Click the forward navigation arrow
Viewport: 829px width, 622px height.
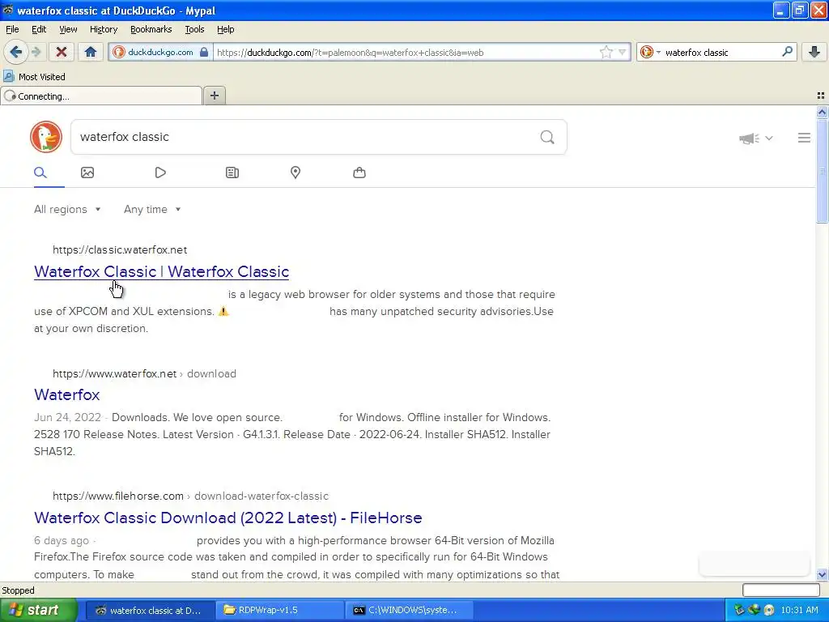(x=36, y=52)
